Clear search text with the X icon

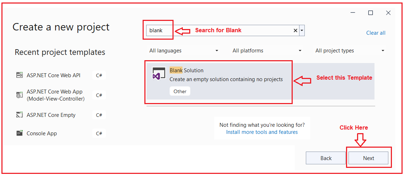click(x=295, y=30)
